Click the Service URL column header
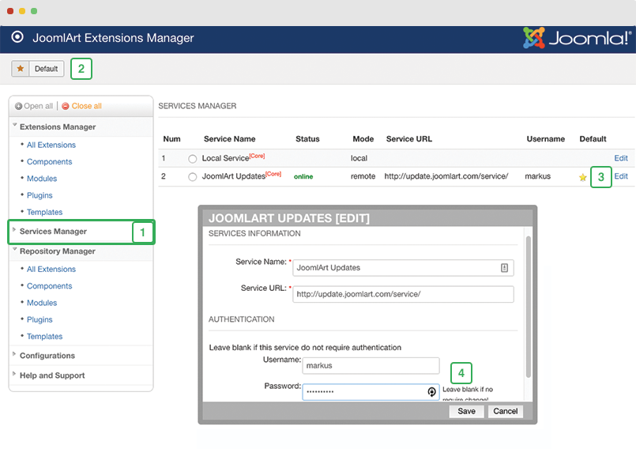This screenshot has height=449, width=636. [x=409, y=139]
